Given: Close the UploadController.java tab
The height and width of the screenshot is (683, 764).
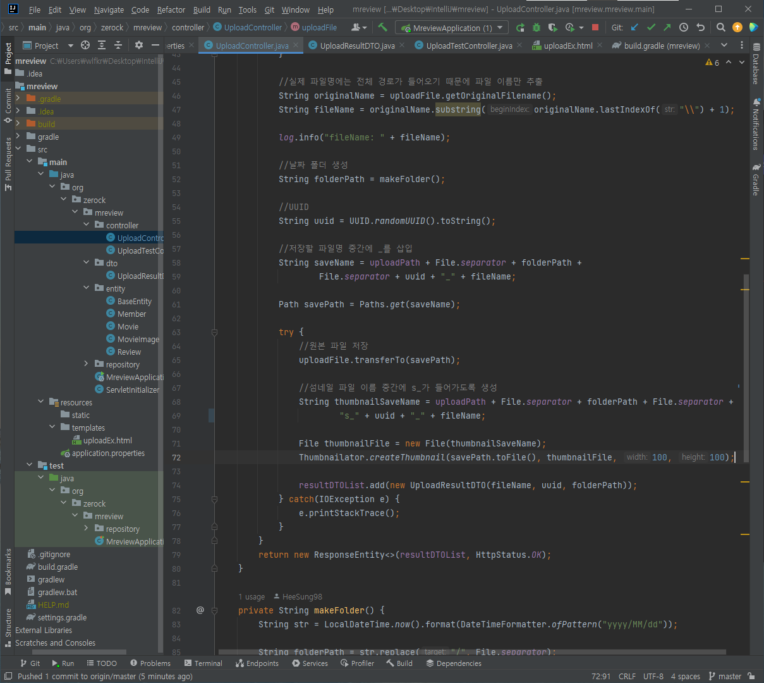Looking at the screenshot, I should pyautogui.click(x=296, y=46).
